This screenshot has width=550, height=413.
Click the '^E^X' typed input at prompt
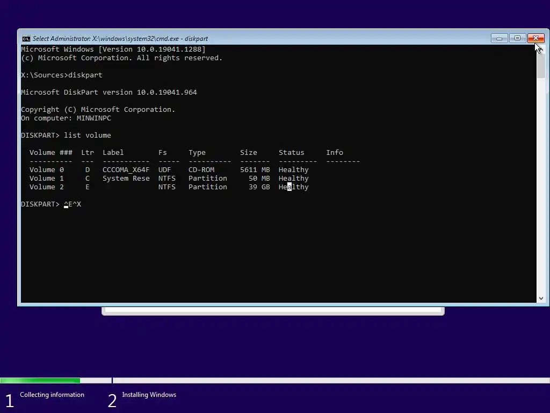(73, 204)
